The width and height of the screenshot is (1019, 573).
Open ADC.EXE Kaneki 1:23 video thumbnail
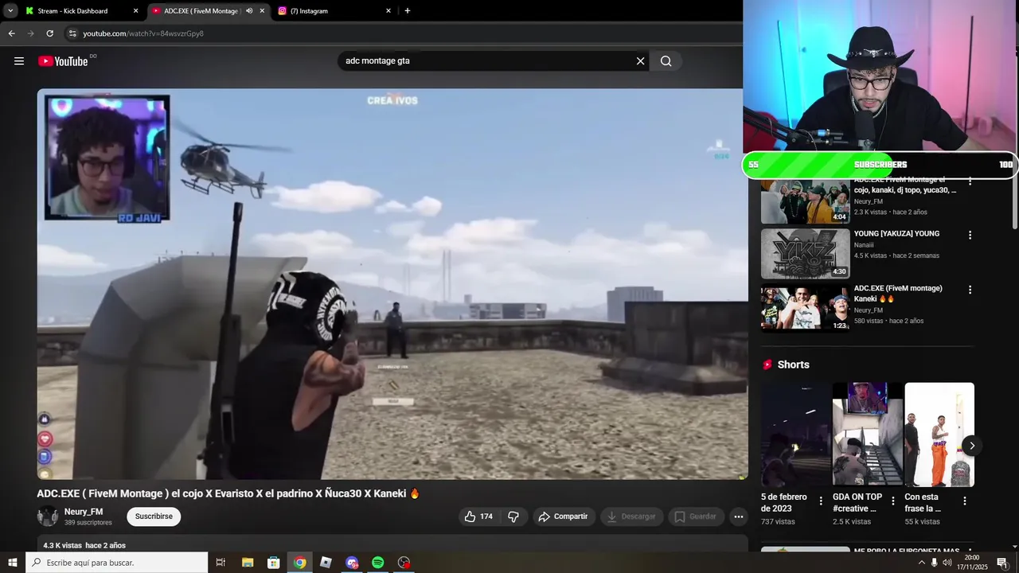point(805,308)
